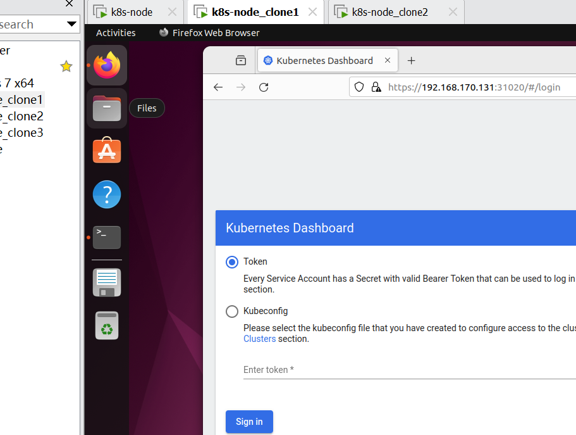Open the library search dropdown arrow
The height and width of the screenshot is (435, 576).
click(71, 24)
